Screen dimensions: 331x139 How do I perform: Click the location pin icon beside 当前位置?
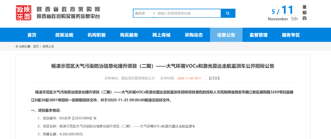pos(17,47)
